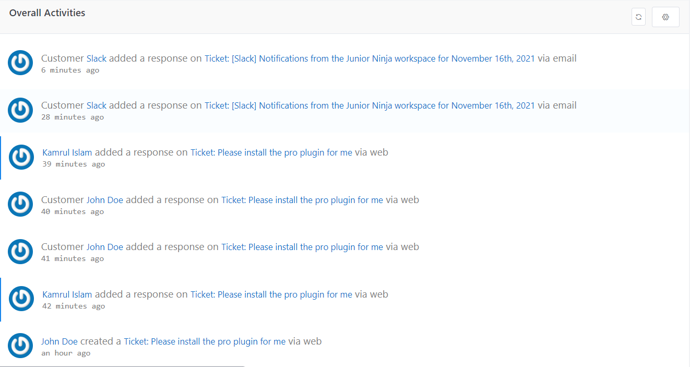
Task: Click the avatar icon of the first Slack activity
Action: pos(20,63)
